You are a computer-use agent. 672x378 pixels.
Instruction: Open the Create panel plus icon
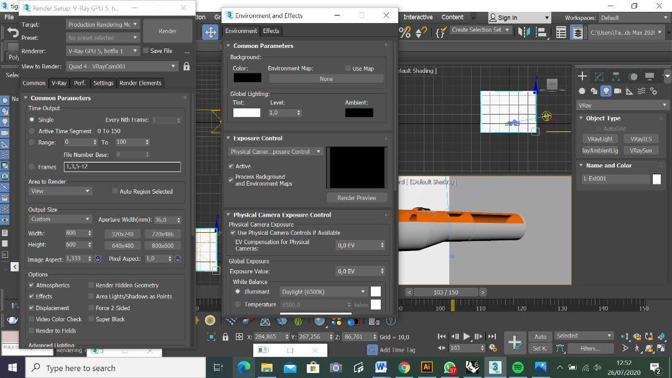(582, 77)
